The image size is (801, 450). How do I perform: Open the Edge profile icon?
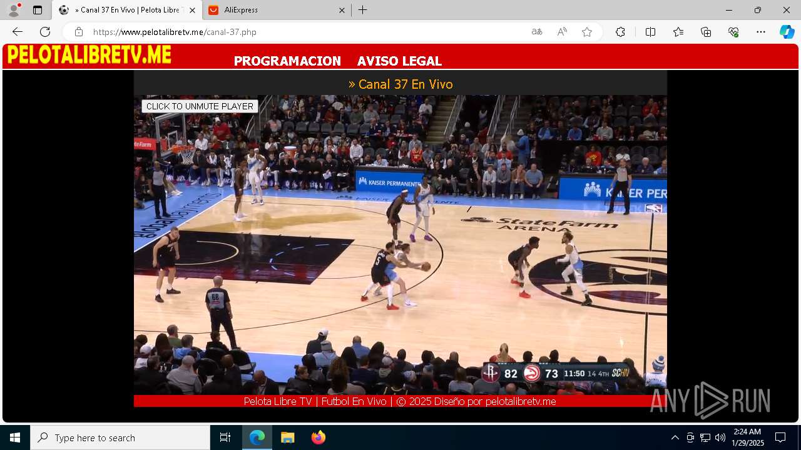[14, 10]
